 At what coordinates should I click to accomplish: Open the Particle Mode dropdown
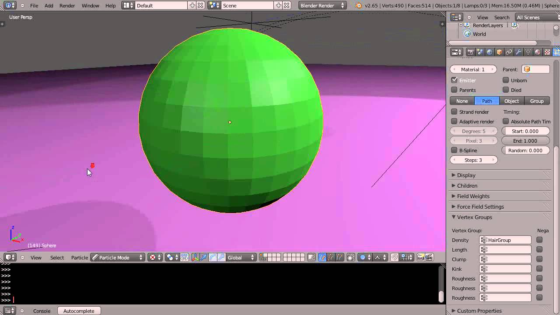(x=118, y=257)
